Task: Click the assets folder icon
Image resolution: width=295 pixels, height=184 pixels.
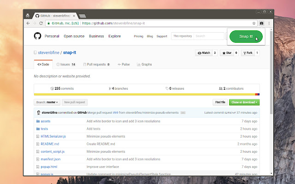Action: coord(38,121)
